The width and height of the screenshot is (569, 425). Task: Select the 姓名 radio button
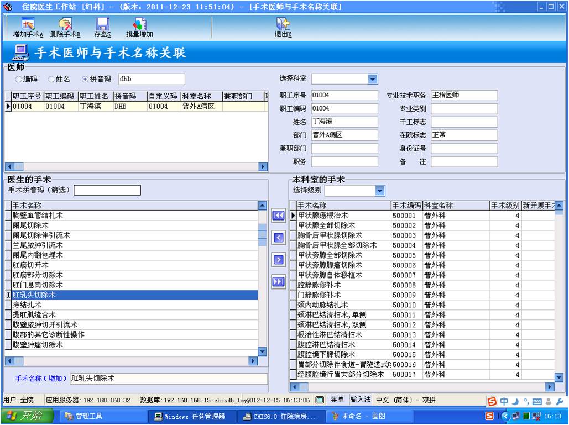coord(51,79)
